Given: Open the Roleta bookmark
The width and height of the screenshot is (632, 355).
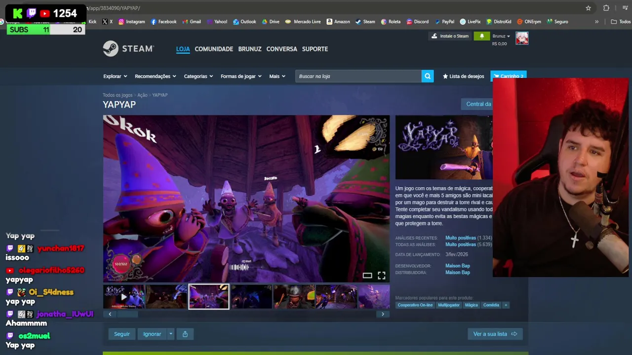Looking at the screenshot, I should click(391, 22).
